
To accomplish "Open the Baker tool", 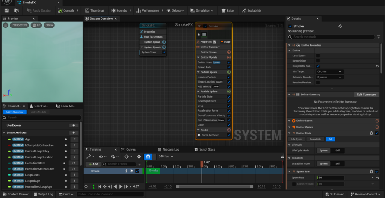I will pyautogui.click(x=228, y=11).
